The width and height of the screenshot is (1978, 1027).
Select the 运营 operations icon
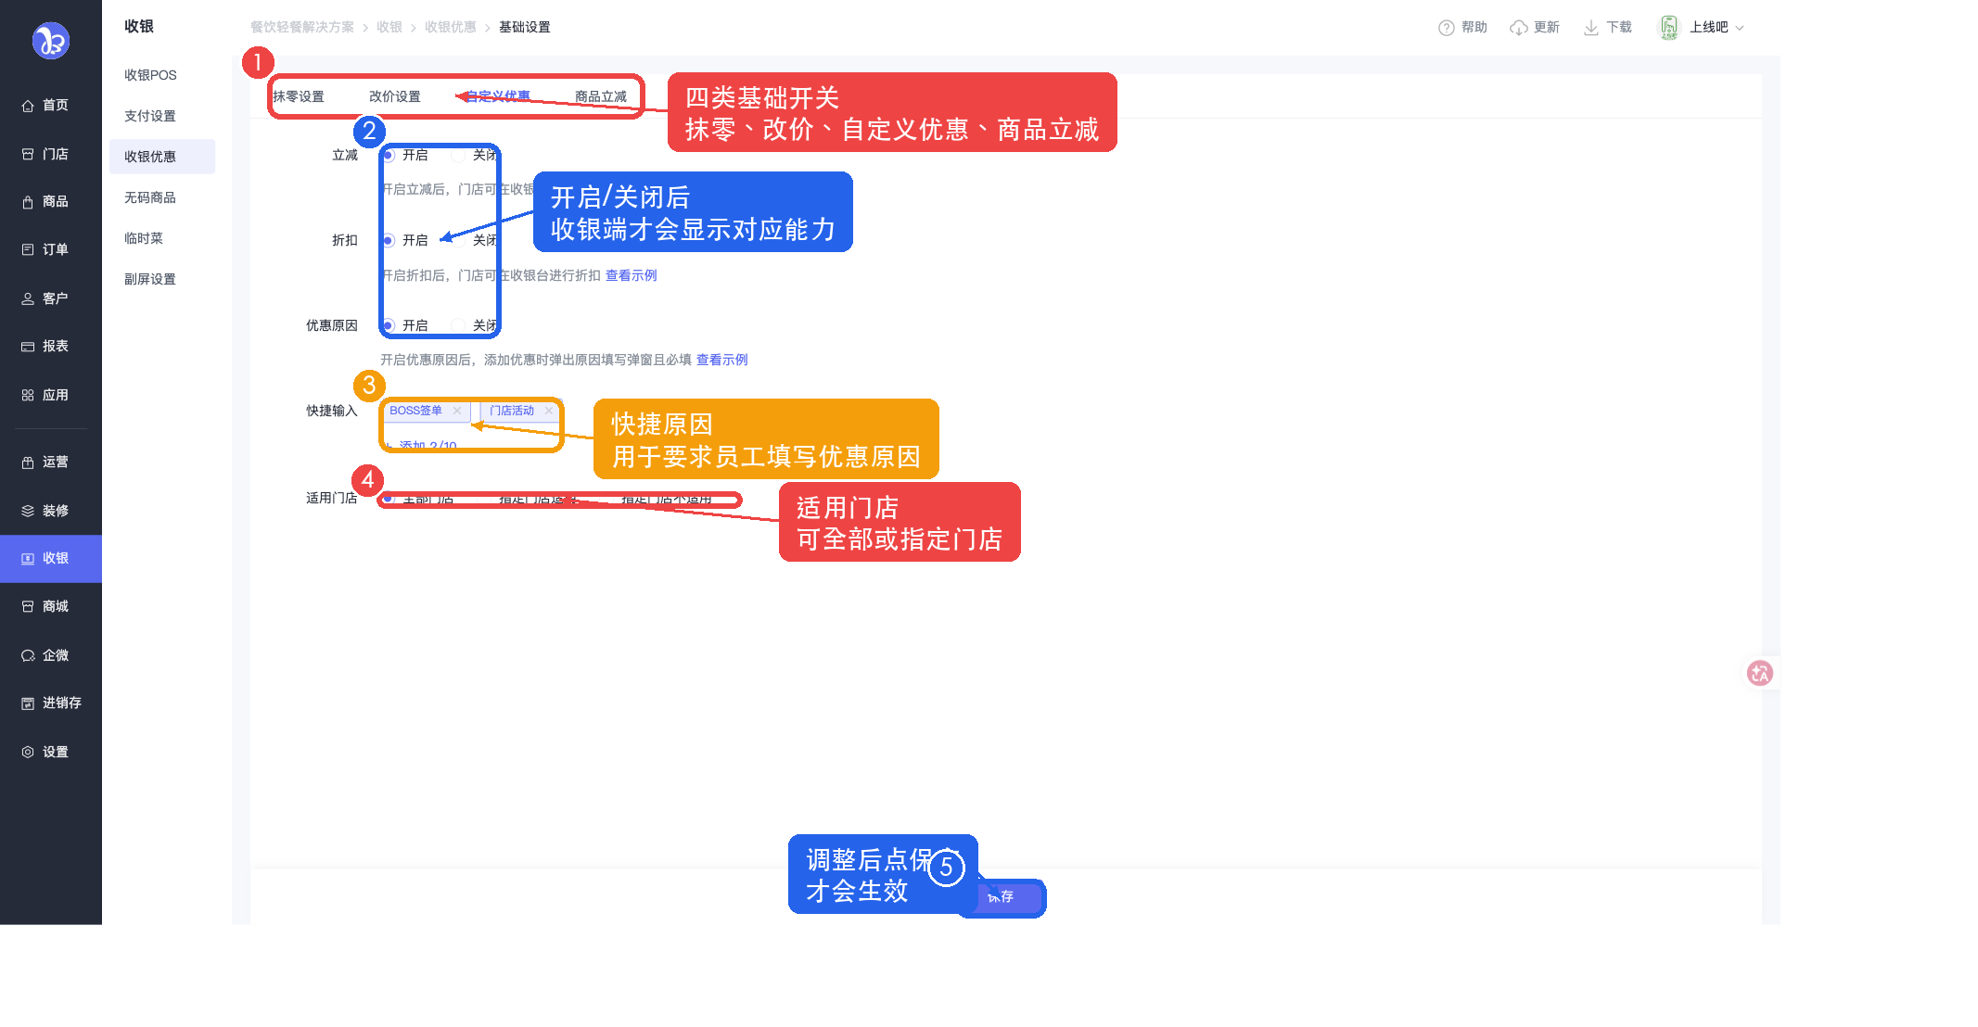point(28,462)
